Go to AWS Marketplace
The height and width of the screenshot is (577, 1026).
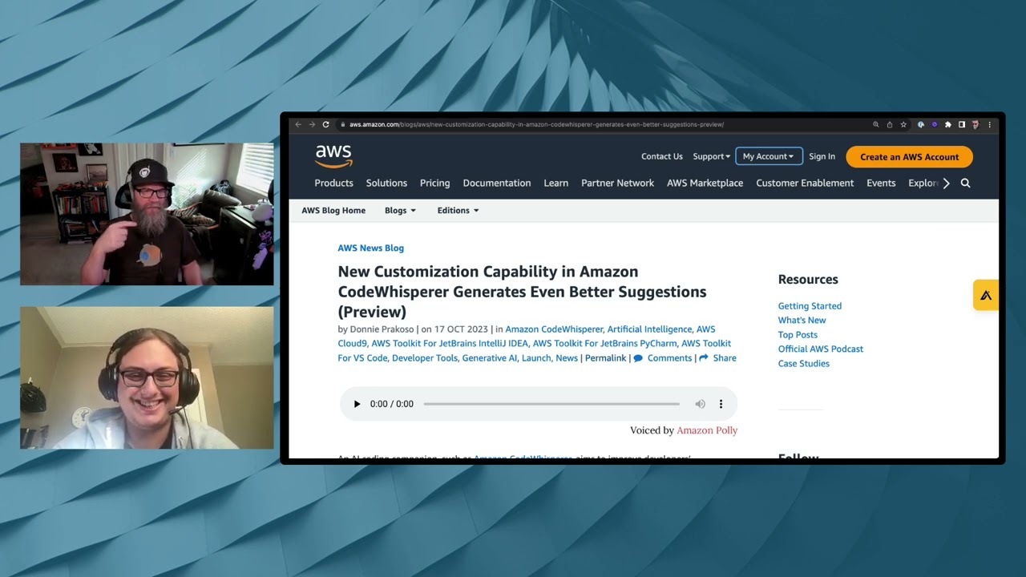(x=705, y=183)
